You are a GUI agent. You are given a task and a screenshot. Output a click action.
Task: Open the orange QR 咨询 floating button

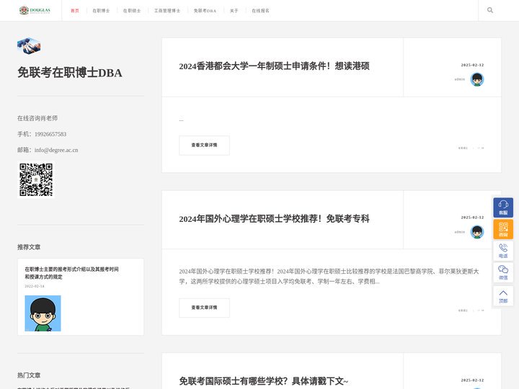pyautogui.click(x=503, y=229)
